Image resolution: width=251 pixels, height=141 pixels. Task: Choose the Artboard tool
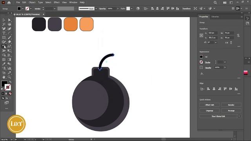4,73
